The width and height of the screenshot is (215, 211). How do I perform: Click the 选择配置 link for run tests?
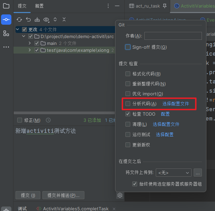164,134
